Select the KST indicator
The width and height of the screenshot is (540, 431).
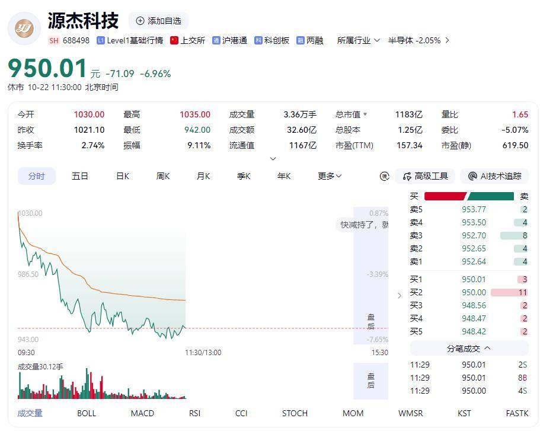[464, 413]
